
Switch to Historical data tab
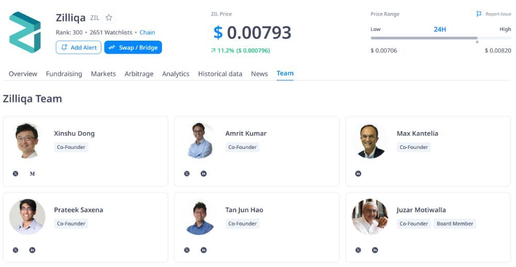point(220,74)
